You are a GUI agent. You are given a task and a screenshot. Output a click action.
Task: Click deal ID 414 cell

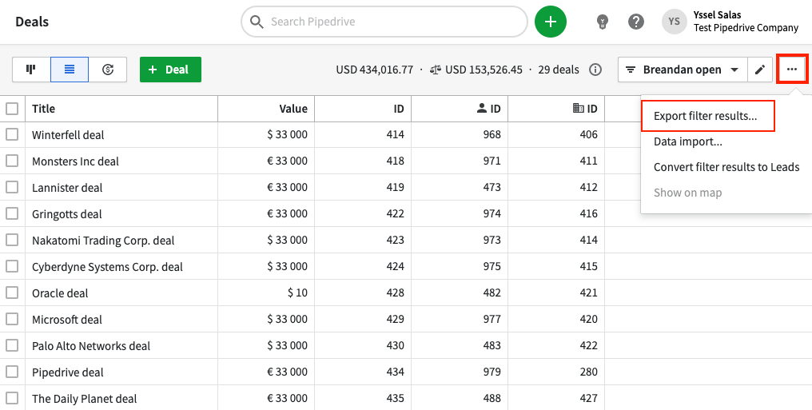click(x=395, y=134)
